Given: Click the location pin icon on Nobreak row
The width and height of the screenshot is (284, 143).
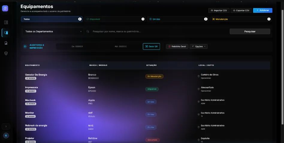Looking at the screenshot, I should coord(199,127).
